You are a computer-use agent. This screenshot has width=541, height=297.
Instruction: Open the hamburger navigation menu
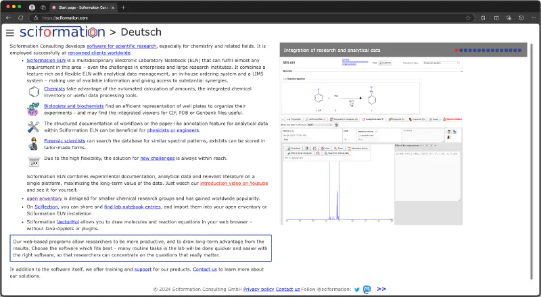coord(10,32)
